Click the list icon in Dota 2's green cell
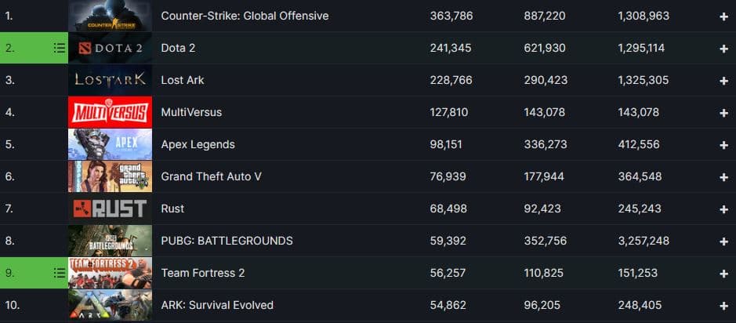 point(59,48)
